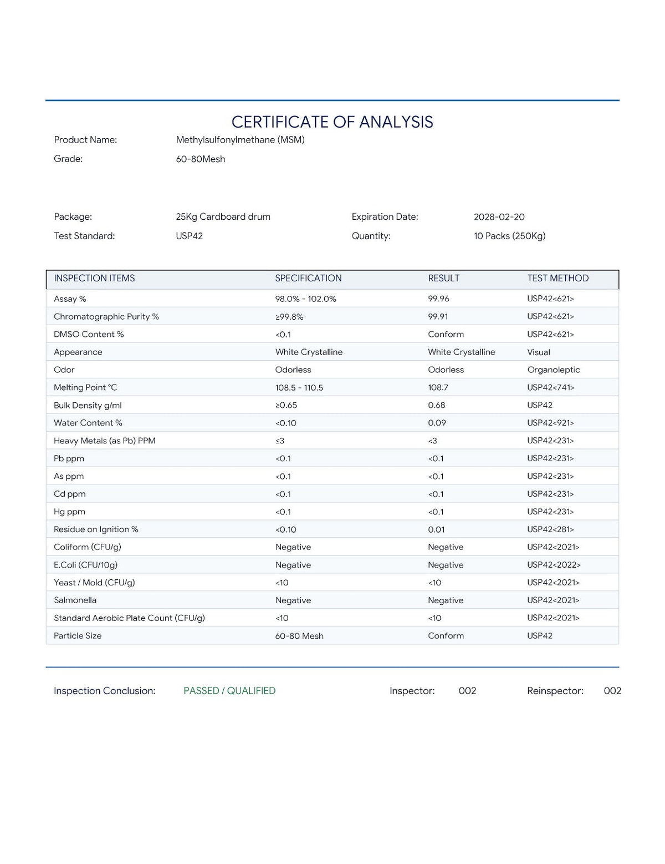
Task: Click the 'Pb ppm' row label
Action: coord(69,459)
